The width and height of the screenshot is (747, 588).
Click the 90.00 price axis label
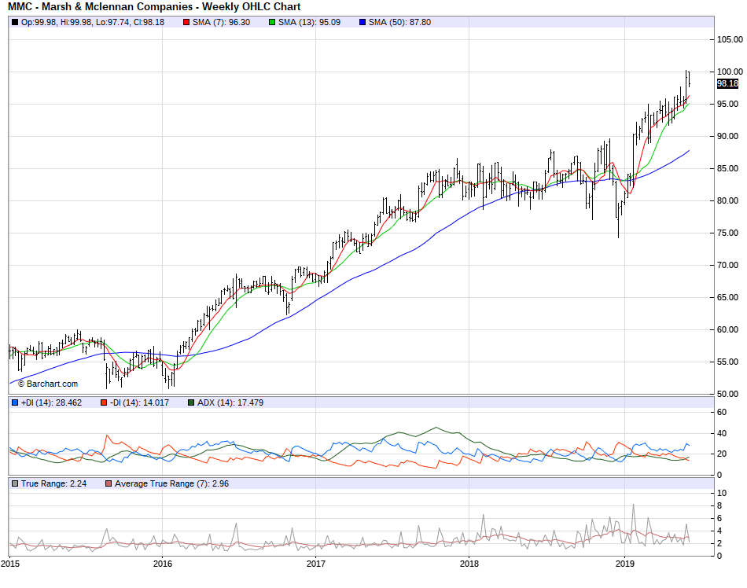point(727,136)
